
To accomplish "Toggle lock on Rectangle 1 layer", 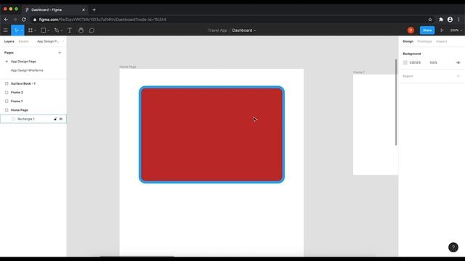I will (x=55, y=119).
